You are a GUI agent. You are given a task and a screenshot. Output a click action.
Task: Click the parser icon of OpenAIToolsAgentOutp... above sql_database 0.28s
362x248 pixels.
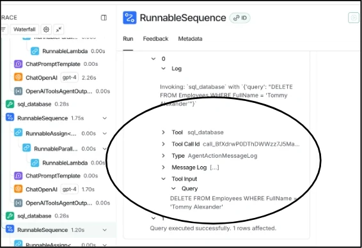19,91
